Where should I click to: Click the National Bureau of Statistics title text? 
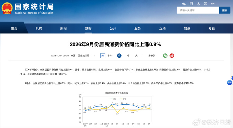click(34, 13)
